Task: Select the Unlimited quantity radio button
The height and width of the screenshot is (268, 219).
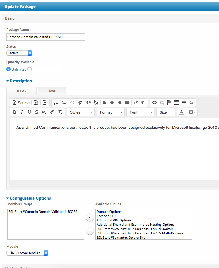Action: 9,69
